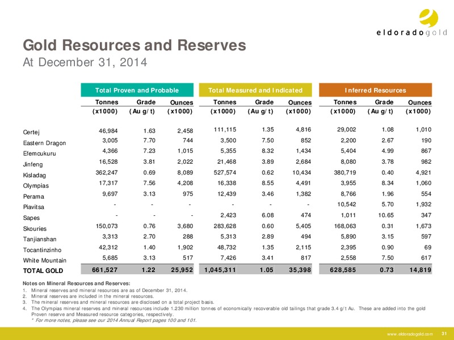Screen dimensions: 454x340
Task: Click Efemcukuru measured grade 8.32
Action: tap(268, 151)
